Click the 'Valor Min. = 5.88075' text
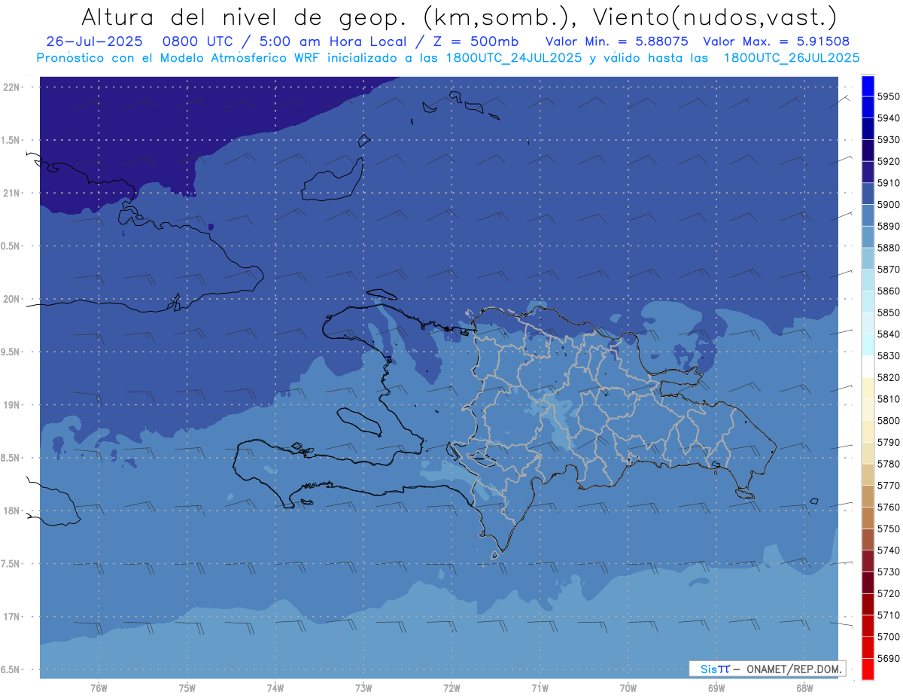This screenshot has width=903, height=698. [x=616, y=41]
